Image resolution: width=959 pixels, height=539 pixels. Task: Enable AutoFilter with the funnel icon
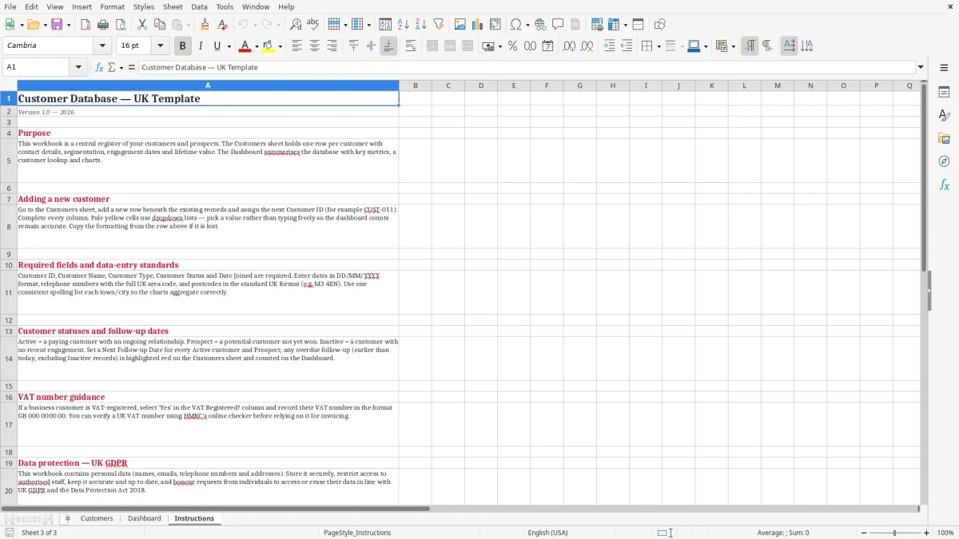pos(439,25)
